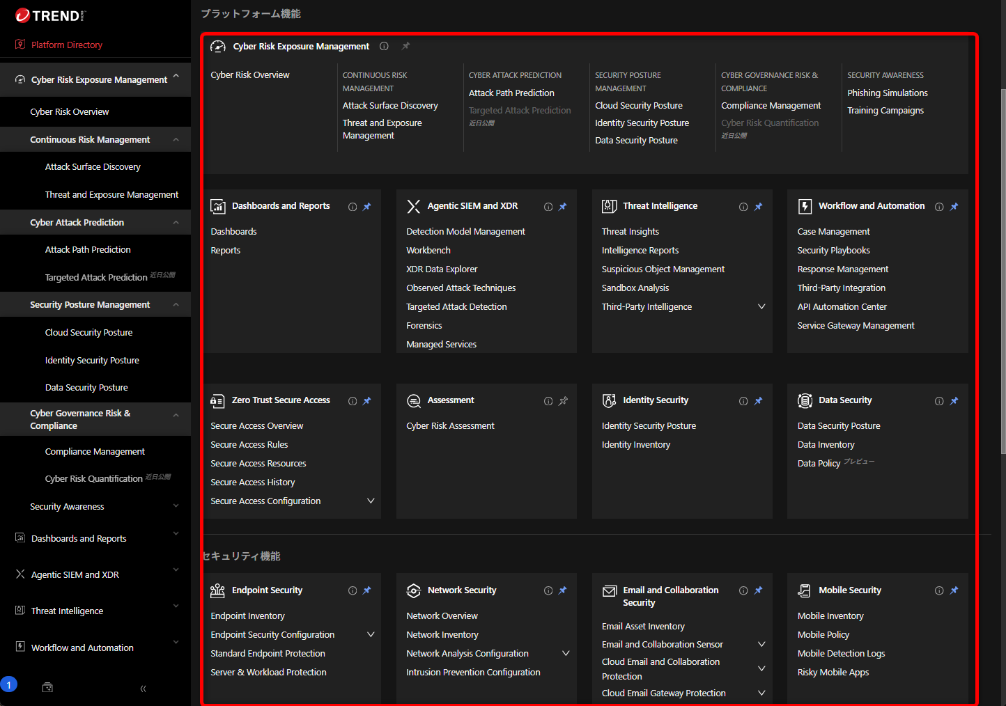Show info for Email and Collaboration Security card
Image resolution: width=1006 pixels, height=706 pixels.
coord(743,590)
